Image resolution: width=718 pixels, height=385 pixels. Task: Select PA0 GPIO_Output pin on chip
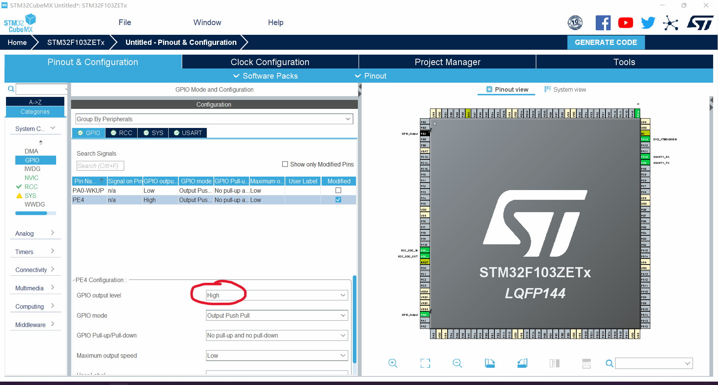coord(425,315)
